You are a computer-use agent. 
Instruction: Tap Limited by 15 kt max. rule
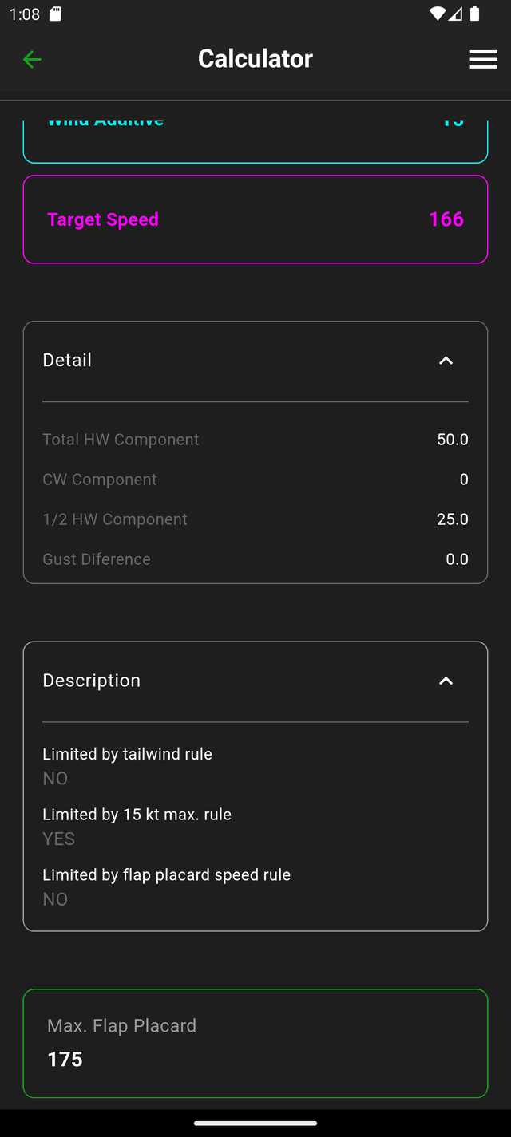(137, 826)
